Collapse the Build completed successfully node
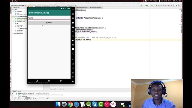 [x=15, y=93]
